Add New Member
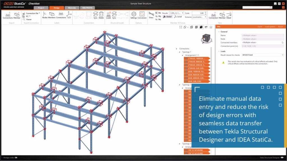The height and width of the screenshot is (161, 287). pos(222,15)
